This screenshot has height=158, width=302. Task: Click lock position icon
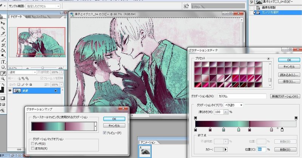click(26, 84)
